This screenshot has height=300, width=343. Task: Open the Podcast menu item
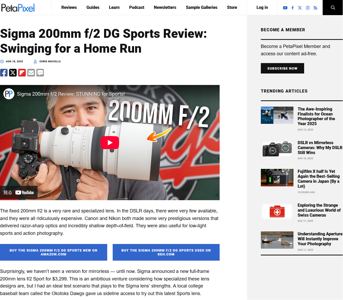(137, 8)
